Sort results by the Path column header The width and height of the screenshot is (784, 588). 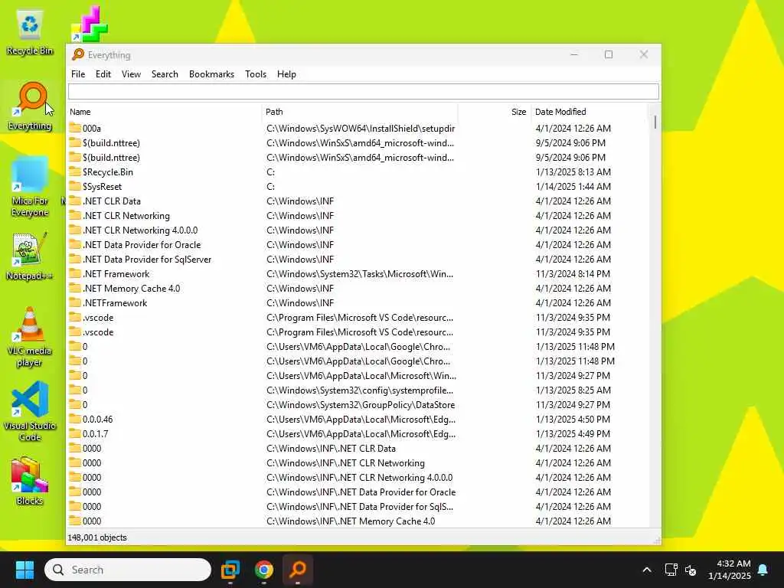pyautogui.click(x=360, y=112)
